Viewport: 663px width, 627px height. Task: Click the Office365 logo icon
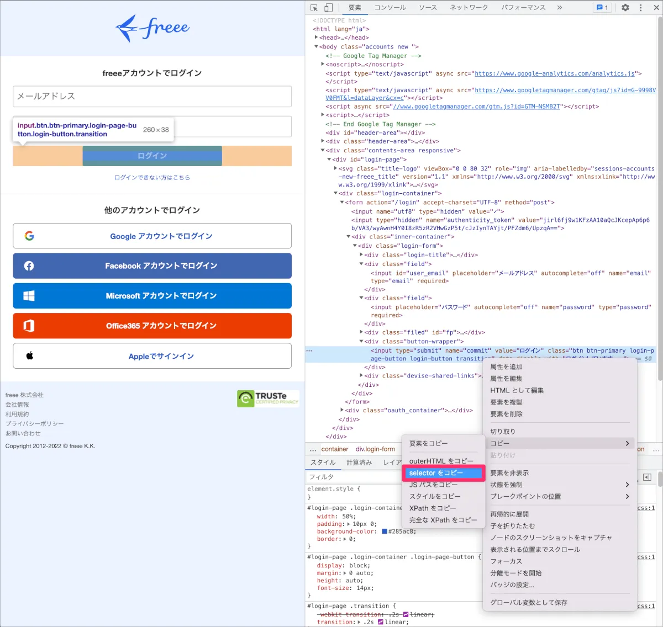[x=29, y=326]
